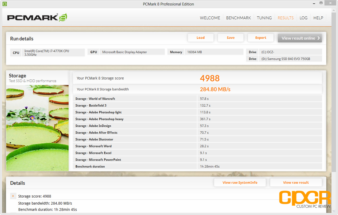
Task: Select the Storage - Battlefield 3 row
Action: tap(197, 105)
